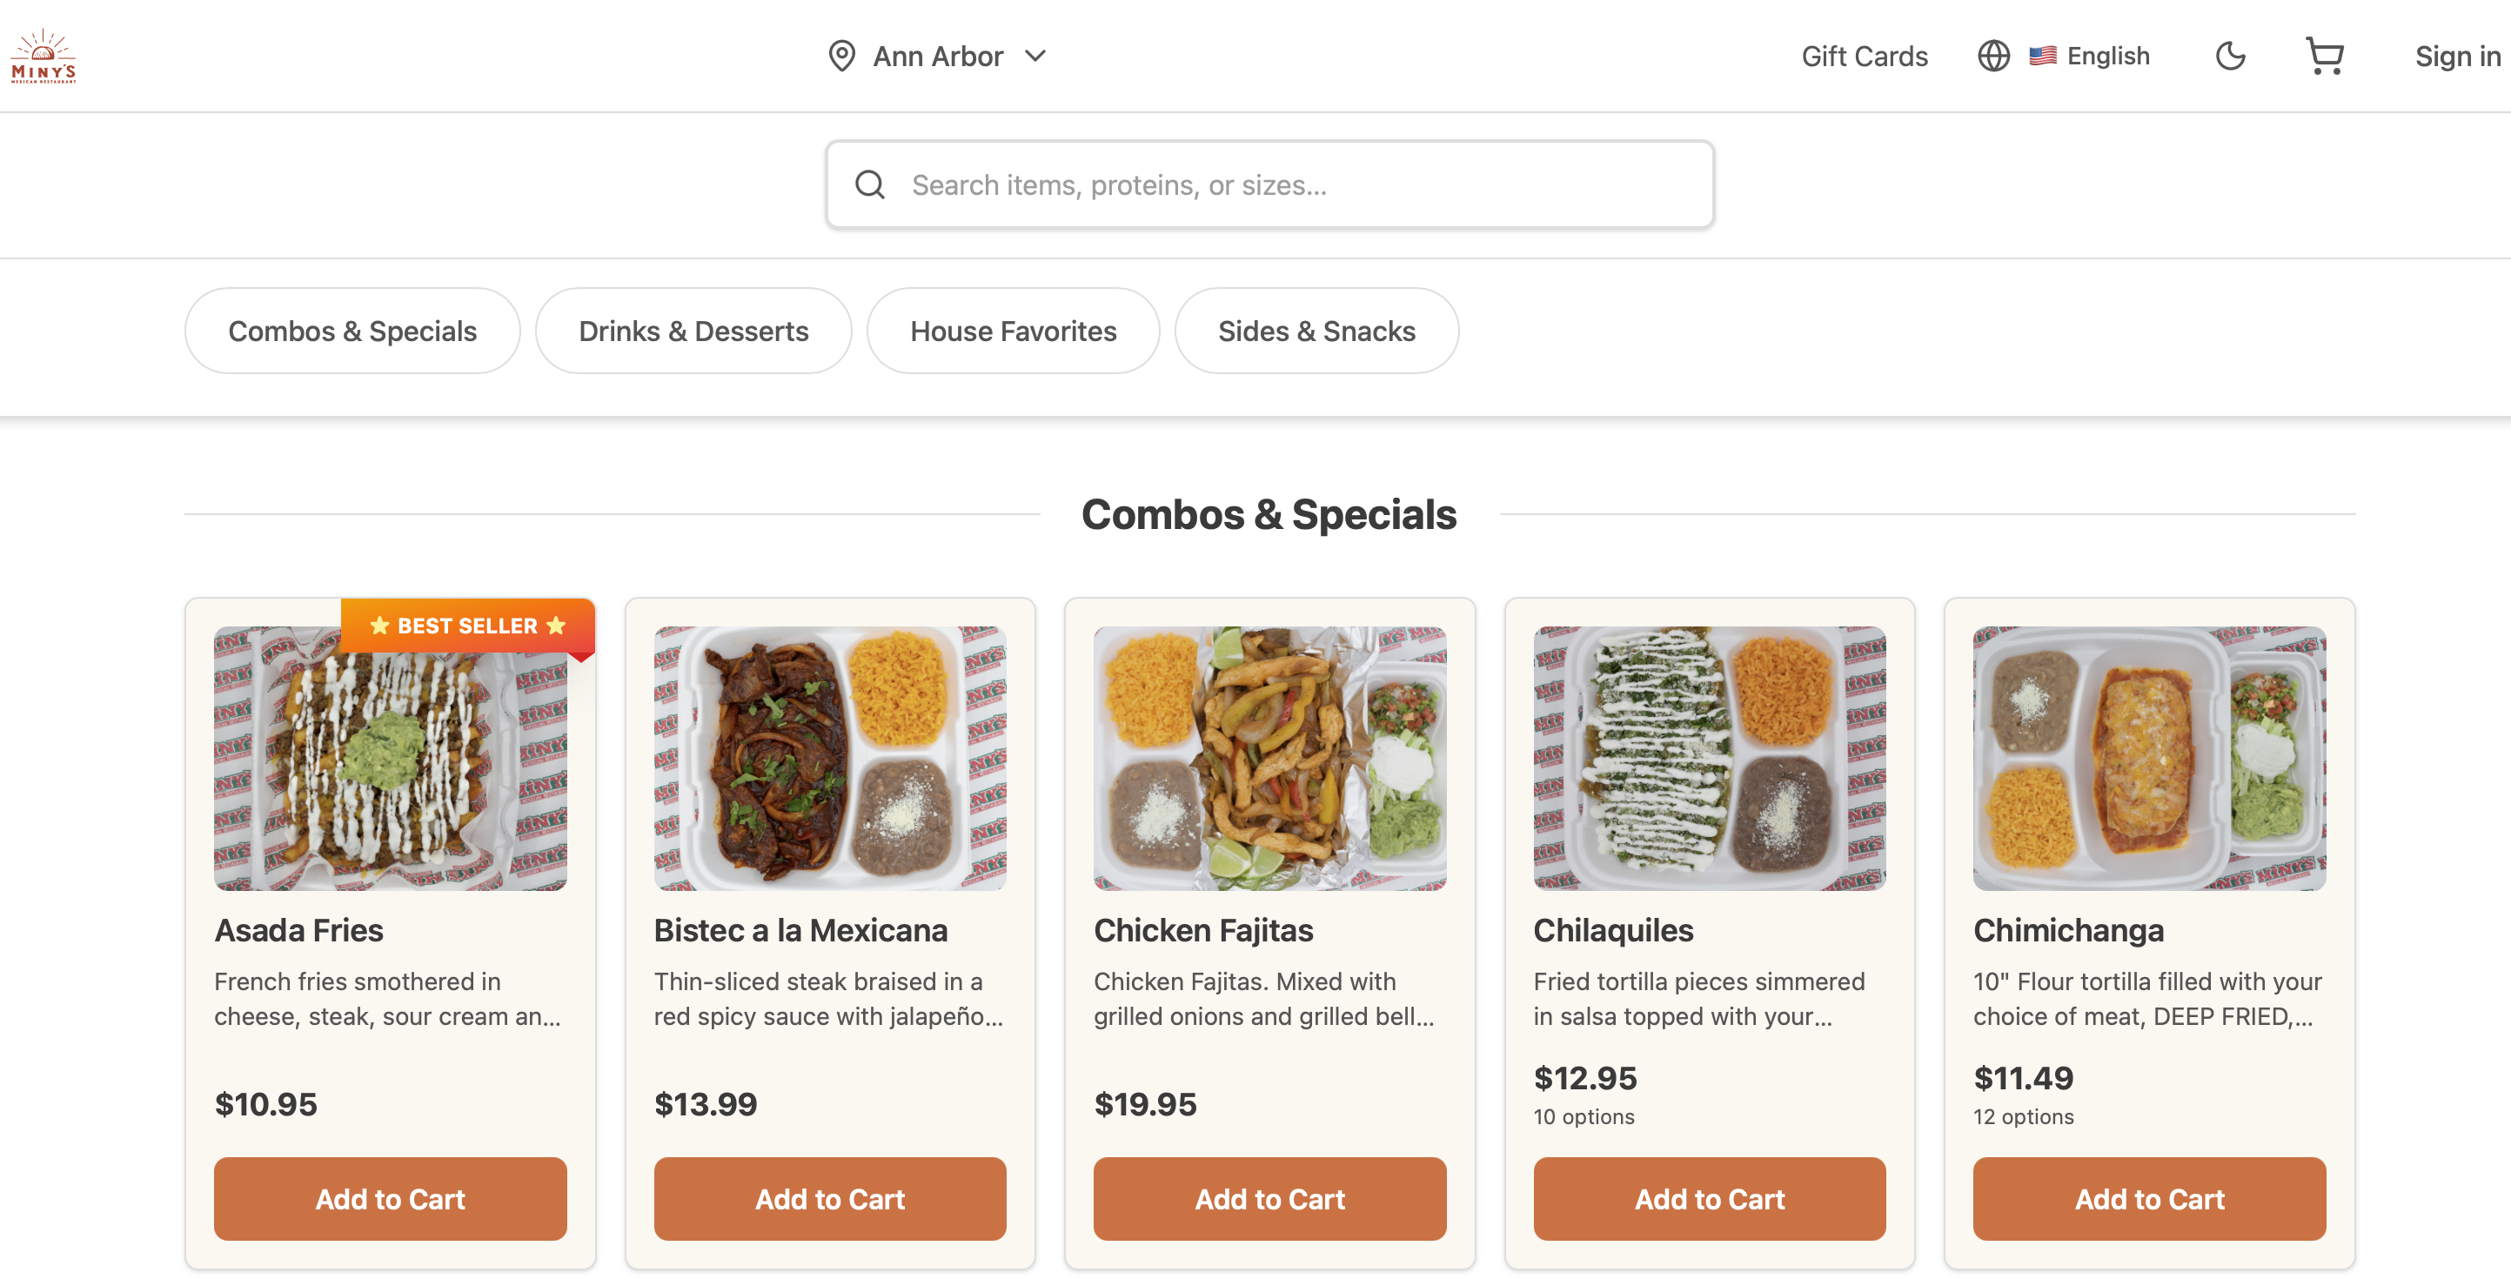
Task: Go to House Favorites category
Action: (1013, 331)
